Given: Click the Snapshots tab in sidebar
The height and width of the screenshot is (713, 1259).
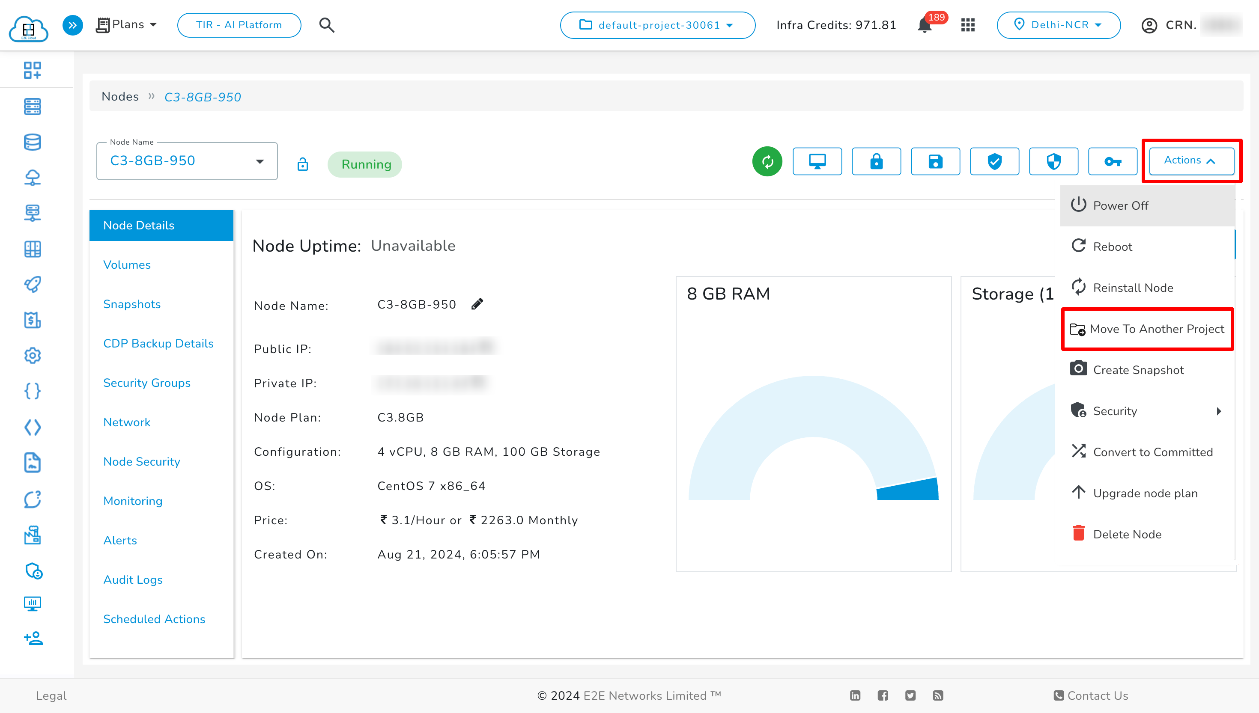Looking at the screenshot, I should (x=133, y=304).
